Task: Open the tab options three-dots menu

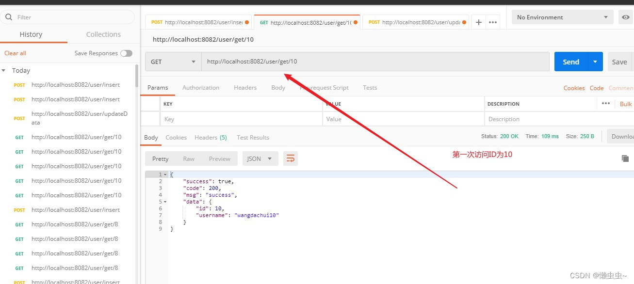Action: point(493,22)
